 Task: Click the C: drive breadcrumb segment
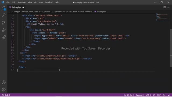click(10, 12)
